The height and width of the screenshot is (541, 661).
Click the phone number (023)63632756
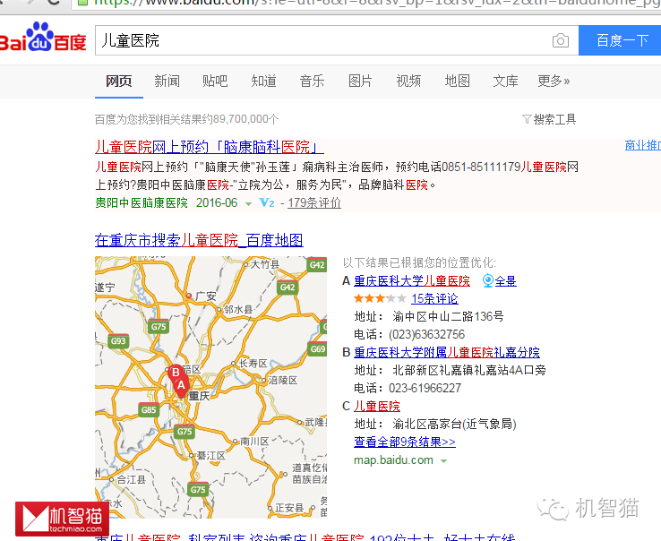tap(426, 334)
